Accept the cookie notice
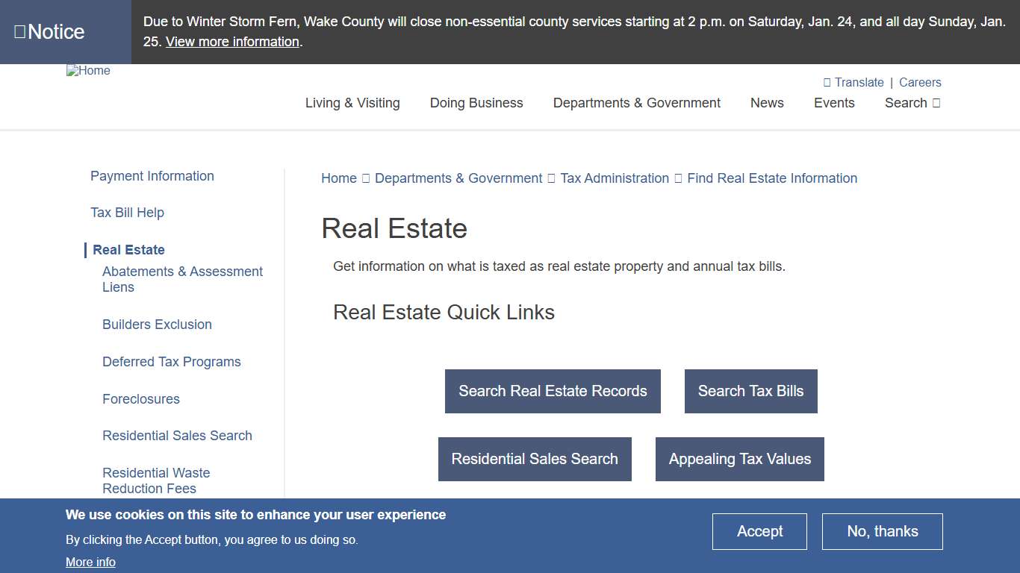Viewport: 1020px width, 573px height. (x=759, y=530)
